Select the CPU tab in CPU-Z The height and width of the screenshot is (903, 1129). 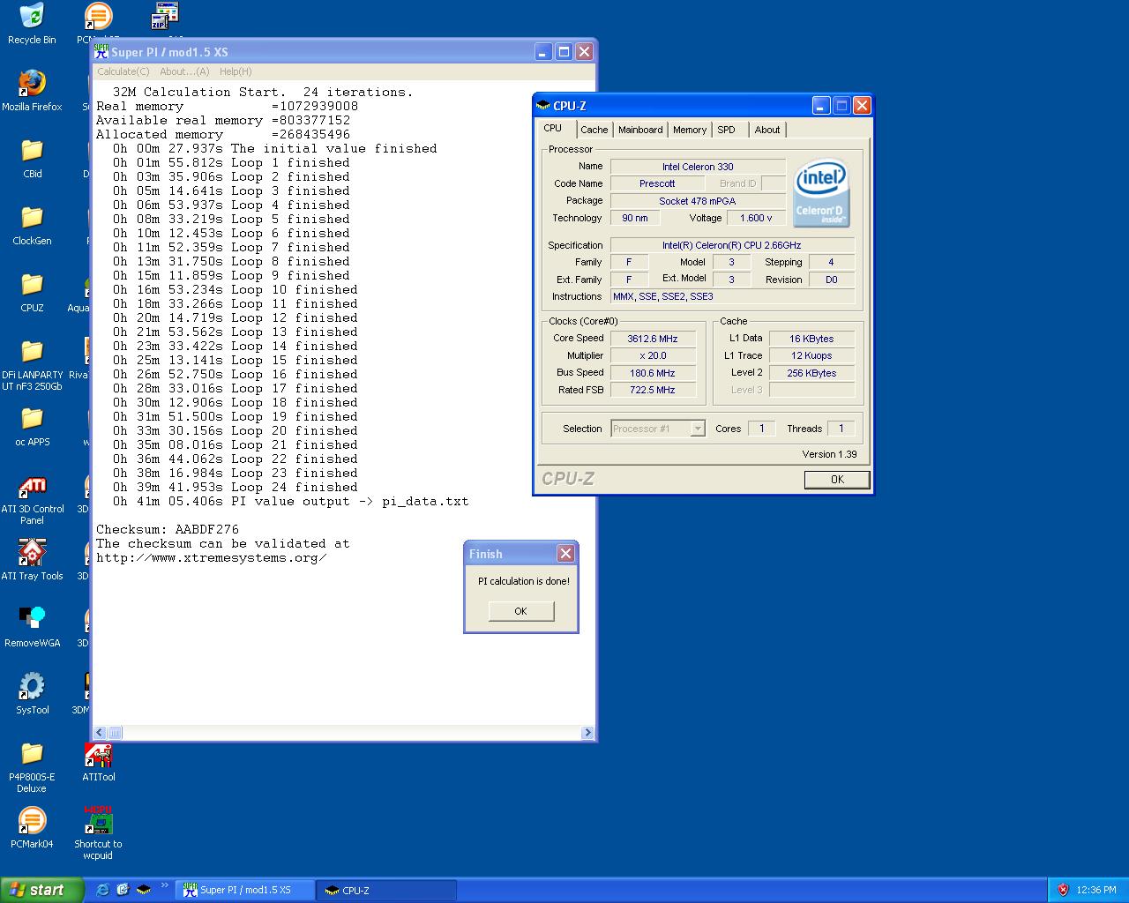[553, 129]
